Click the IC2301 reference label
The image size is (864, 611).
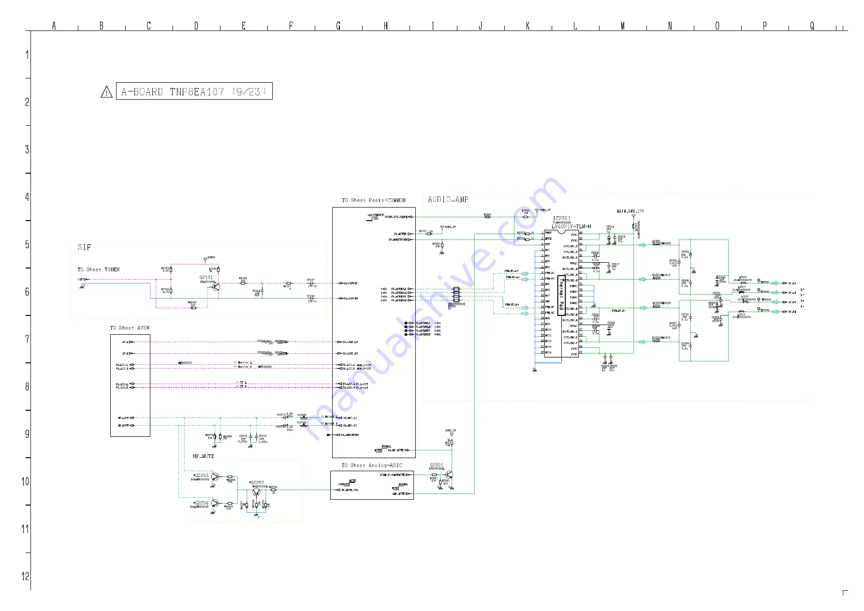(x=562, y=218)
